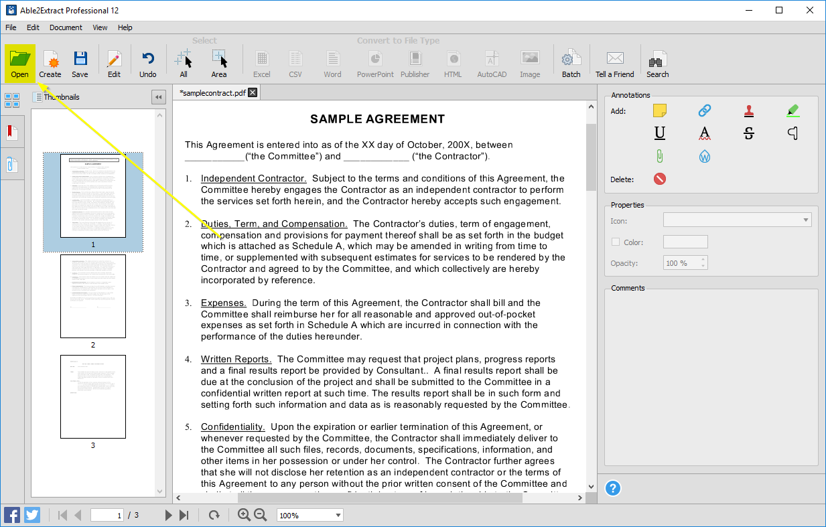
Task: Convert to PowerPoint icon
Action: [376, 64]
